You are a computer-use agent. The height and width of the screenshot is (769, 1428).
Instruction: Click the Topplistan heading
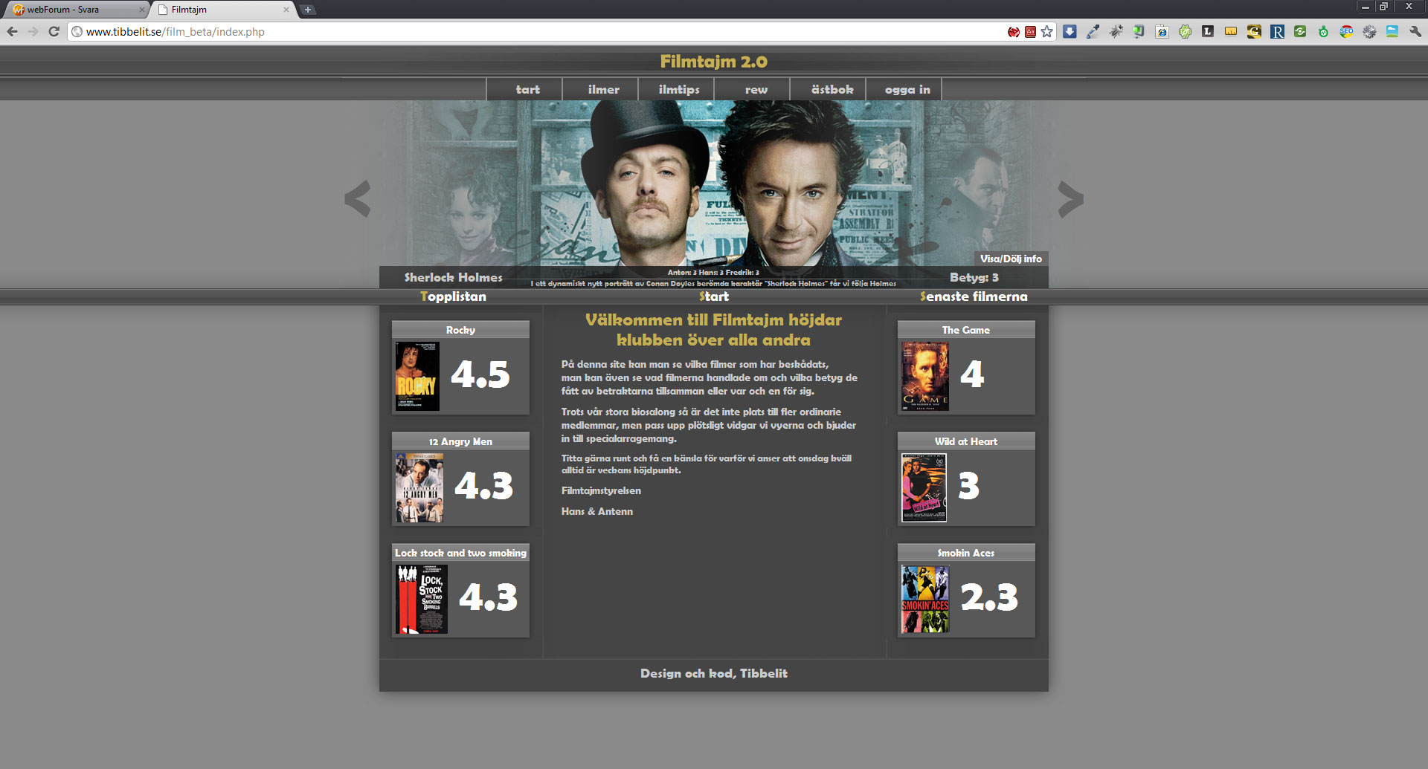(x=453, y=296)
